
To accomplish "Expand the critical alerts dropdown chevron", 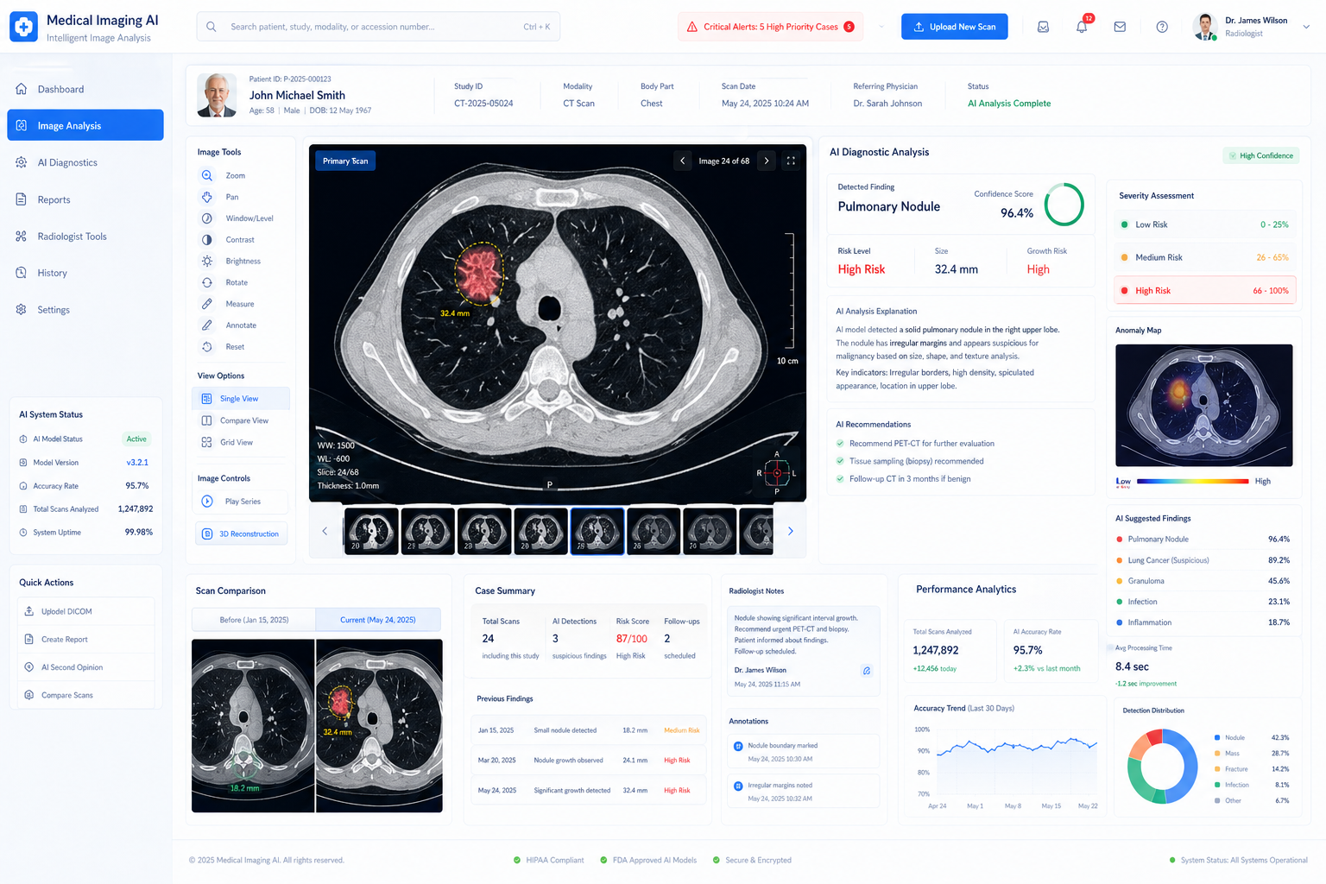I will pos(881,27).
